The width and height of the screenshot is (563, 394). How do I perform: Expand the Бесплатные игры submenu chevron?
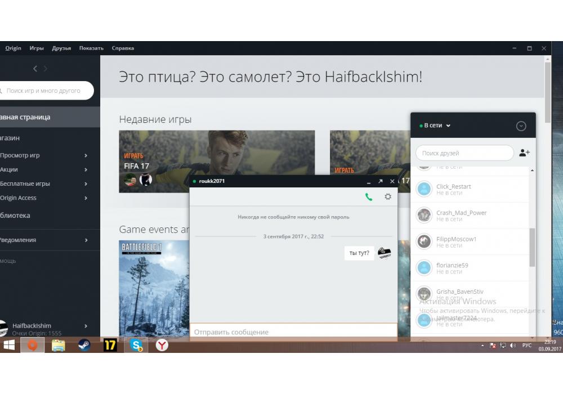click(x=86, y=183)
